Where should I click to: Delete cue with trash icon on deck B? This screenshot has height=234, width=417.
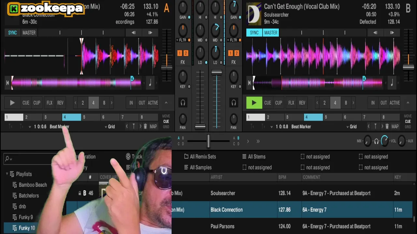point(387,126)
